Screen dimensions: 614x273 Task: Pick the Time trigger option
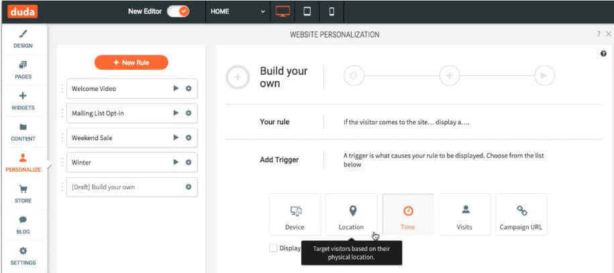(x=407, y=215)
